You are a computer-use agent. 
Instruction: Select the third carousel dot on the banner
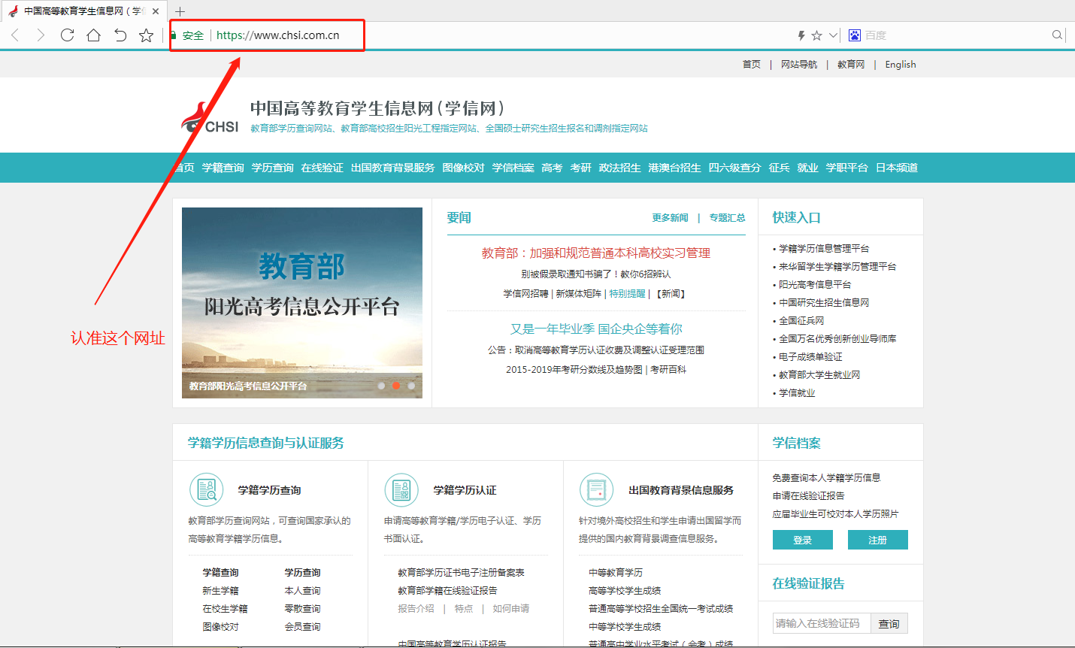point(411,386)
